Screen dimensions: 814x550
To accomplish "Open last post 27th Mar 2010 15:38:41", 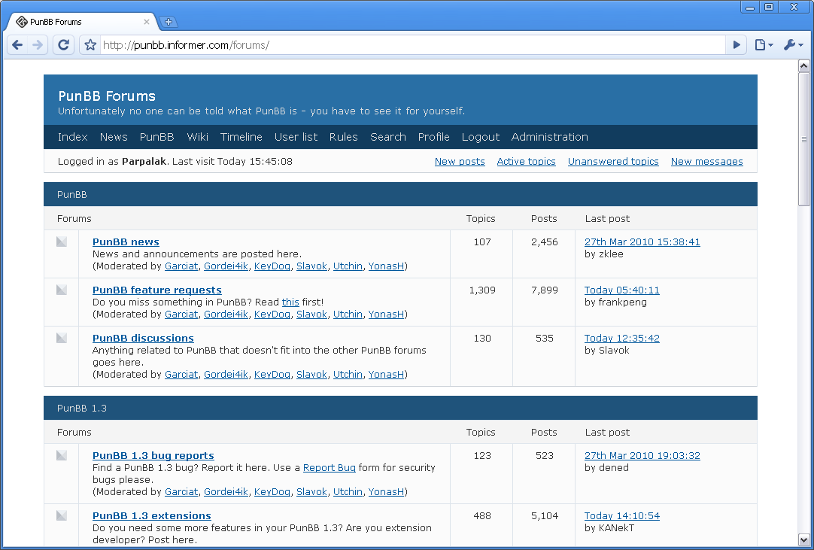I will [642, 242].
